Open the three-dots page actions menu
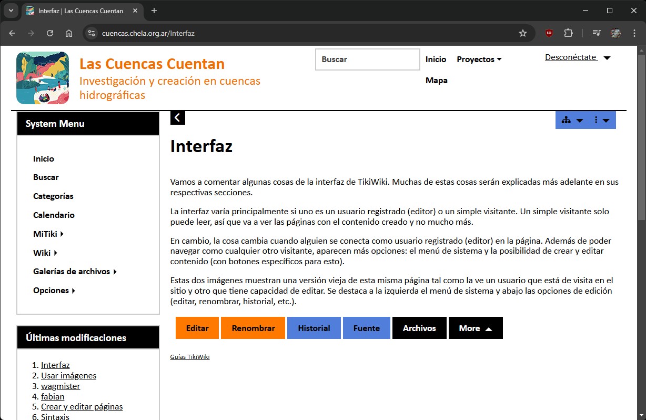 601,120
